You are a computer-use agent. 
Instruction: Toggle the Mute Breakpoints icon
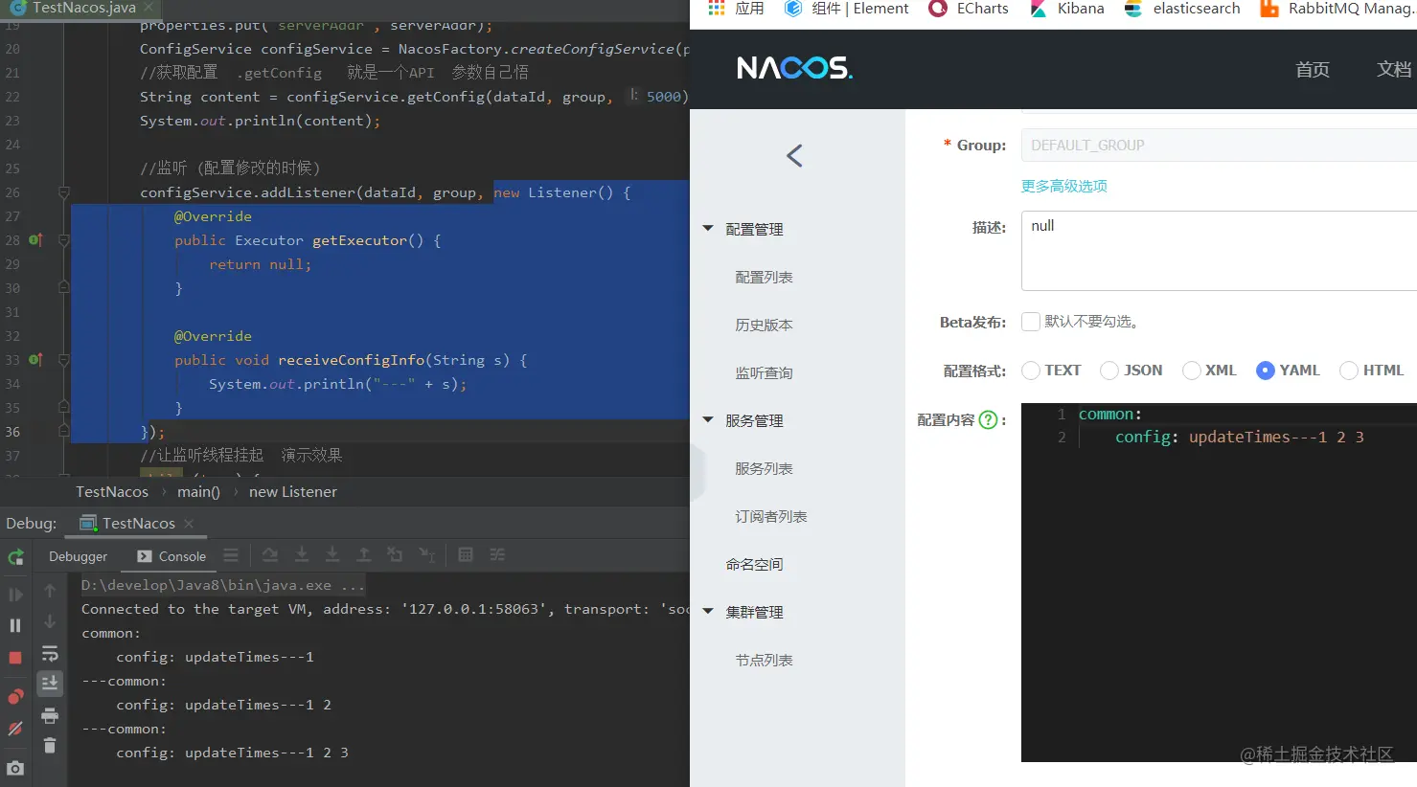[x=15, y=729]
